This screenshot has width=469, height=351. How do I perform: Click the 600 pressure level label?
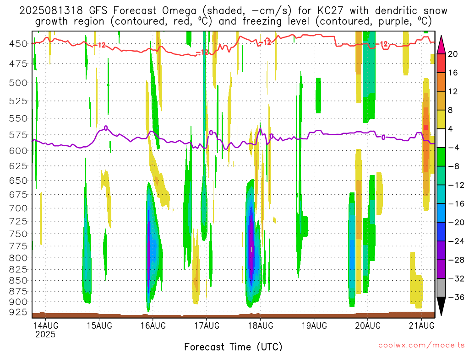[18, 151]
